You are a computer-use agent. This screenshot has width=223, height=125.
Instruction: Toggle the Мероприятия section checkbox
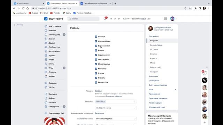[x=96, y=64]
